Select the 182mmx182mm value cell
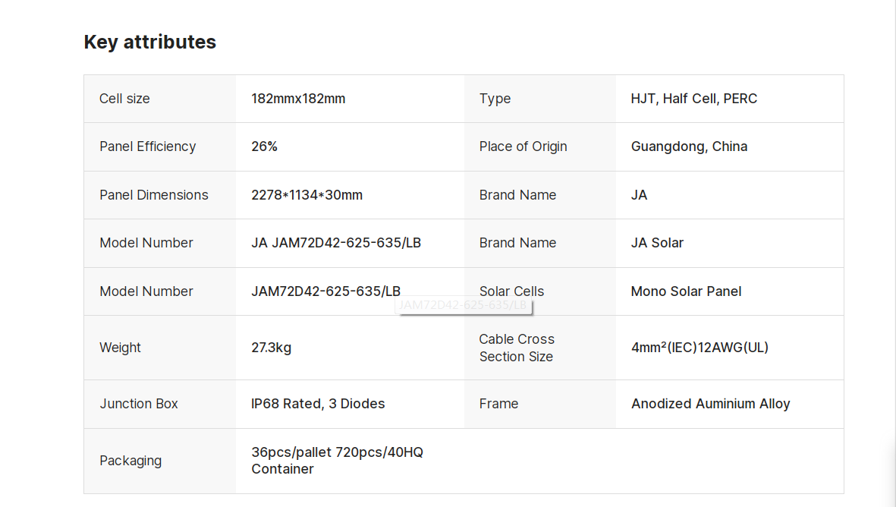Screen dimensions: 896x507 point(298,99)
